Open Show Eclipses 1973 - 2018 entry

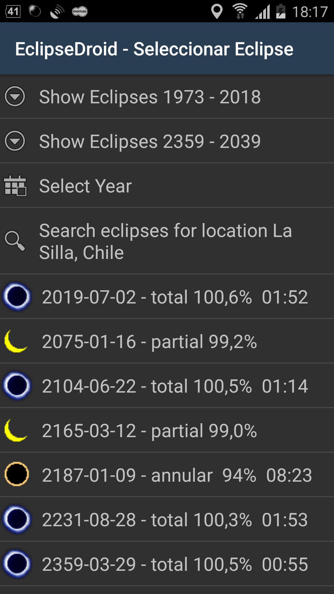point(167,97)
